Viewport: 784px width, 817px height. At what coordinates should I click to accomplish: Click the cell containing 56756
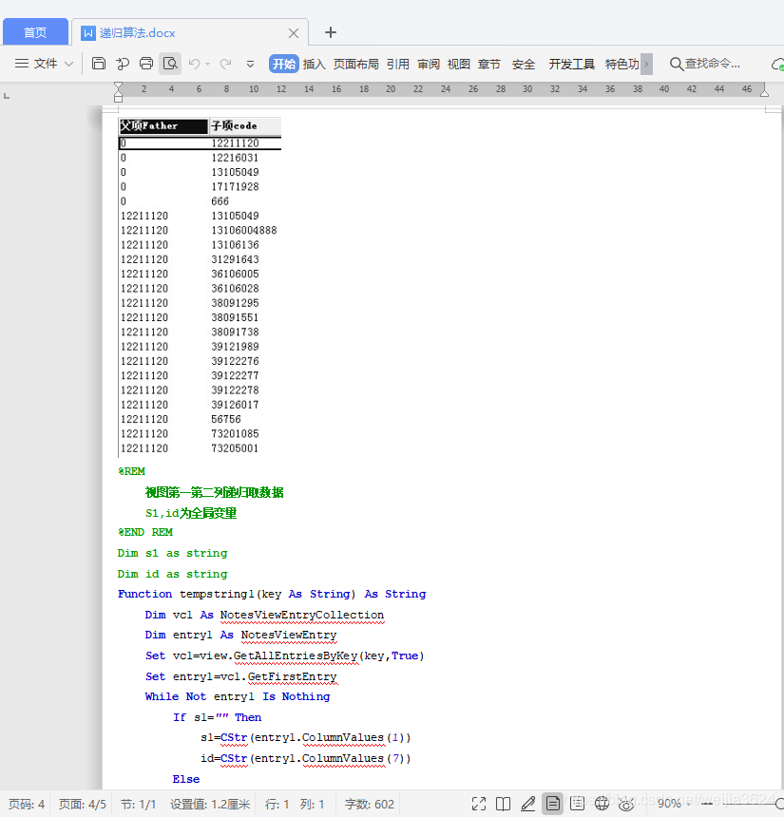pos(226,419)
